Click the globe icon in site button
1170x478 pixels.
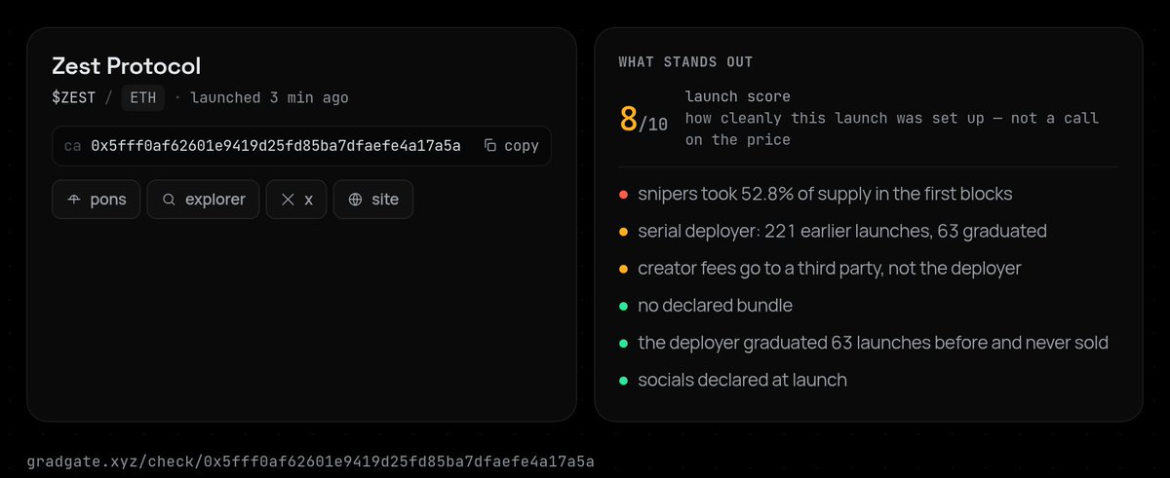(355, 200)
